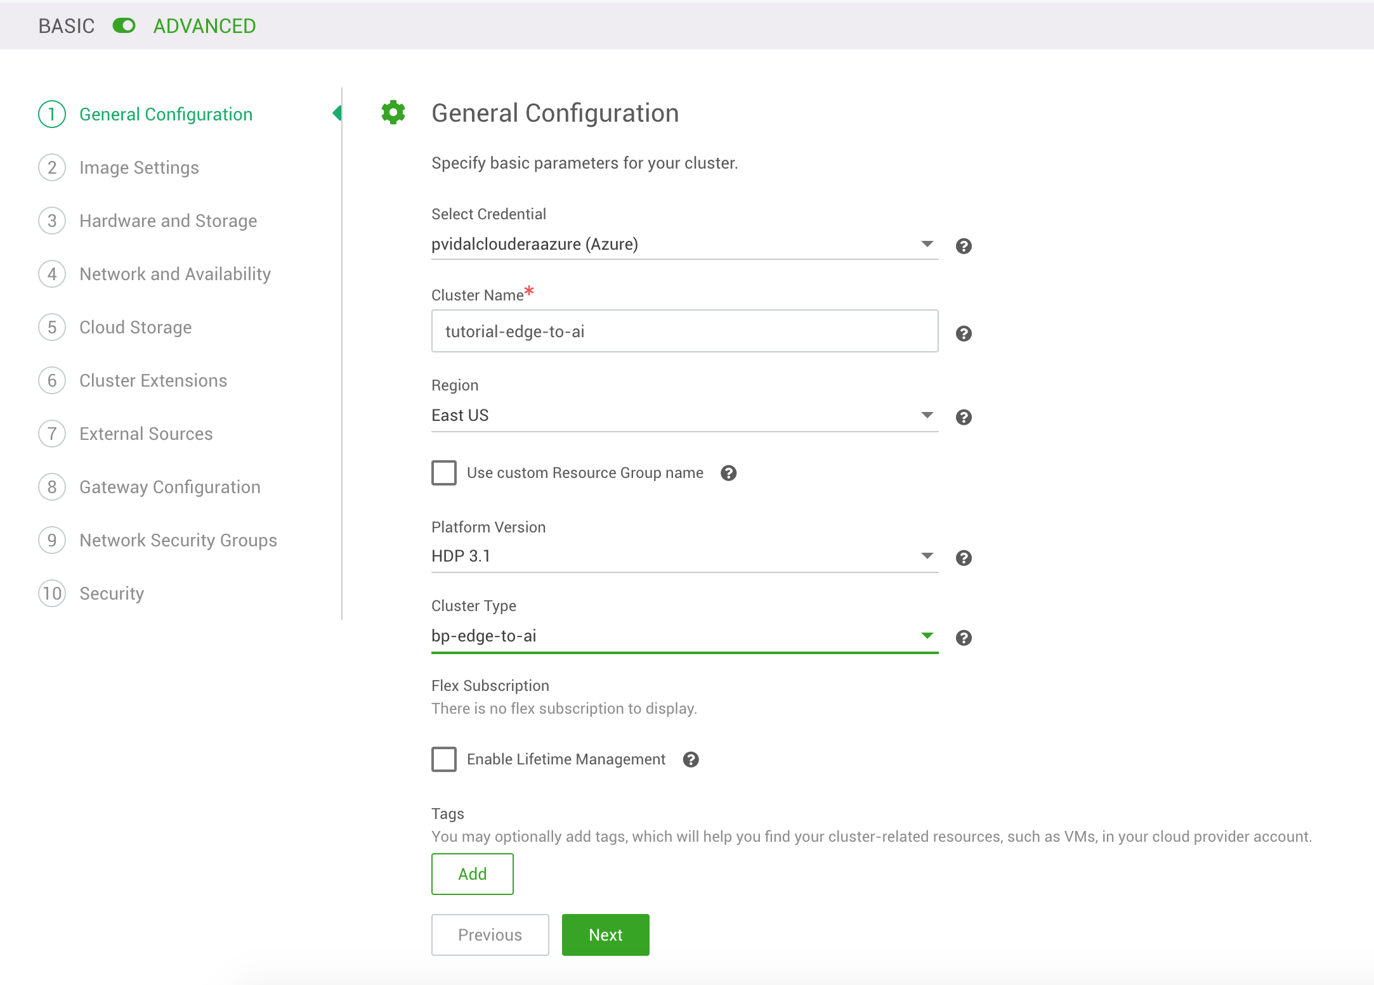Open help for Enable Lifetime Management
The image size is (1374, 985).
point(691,759)
